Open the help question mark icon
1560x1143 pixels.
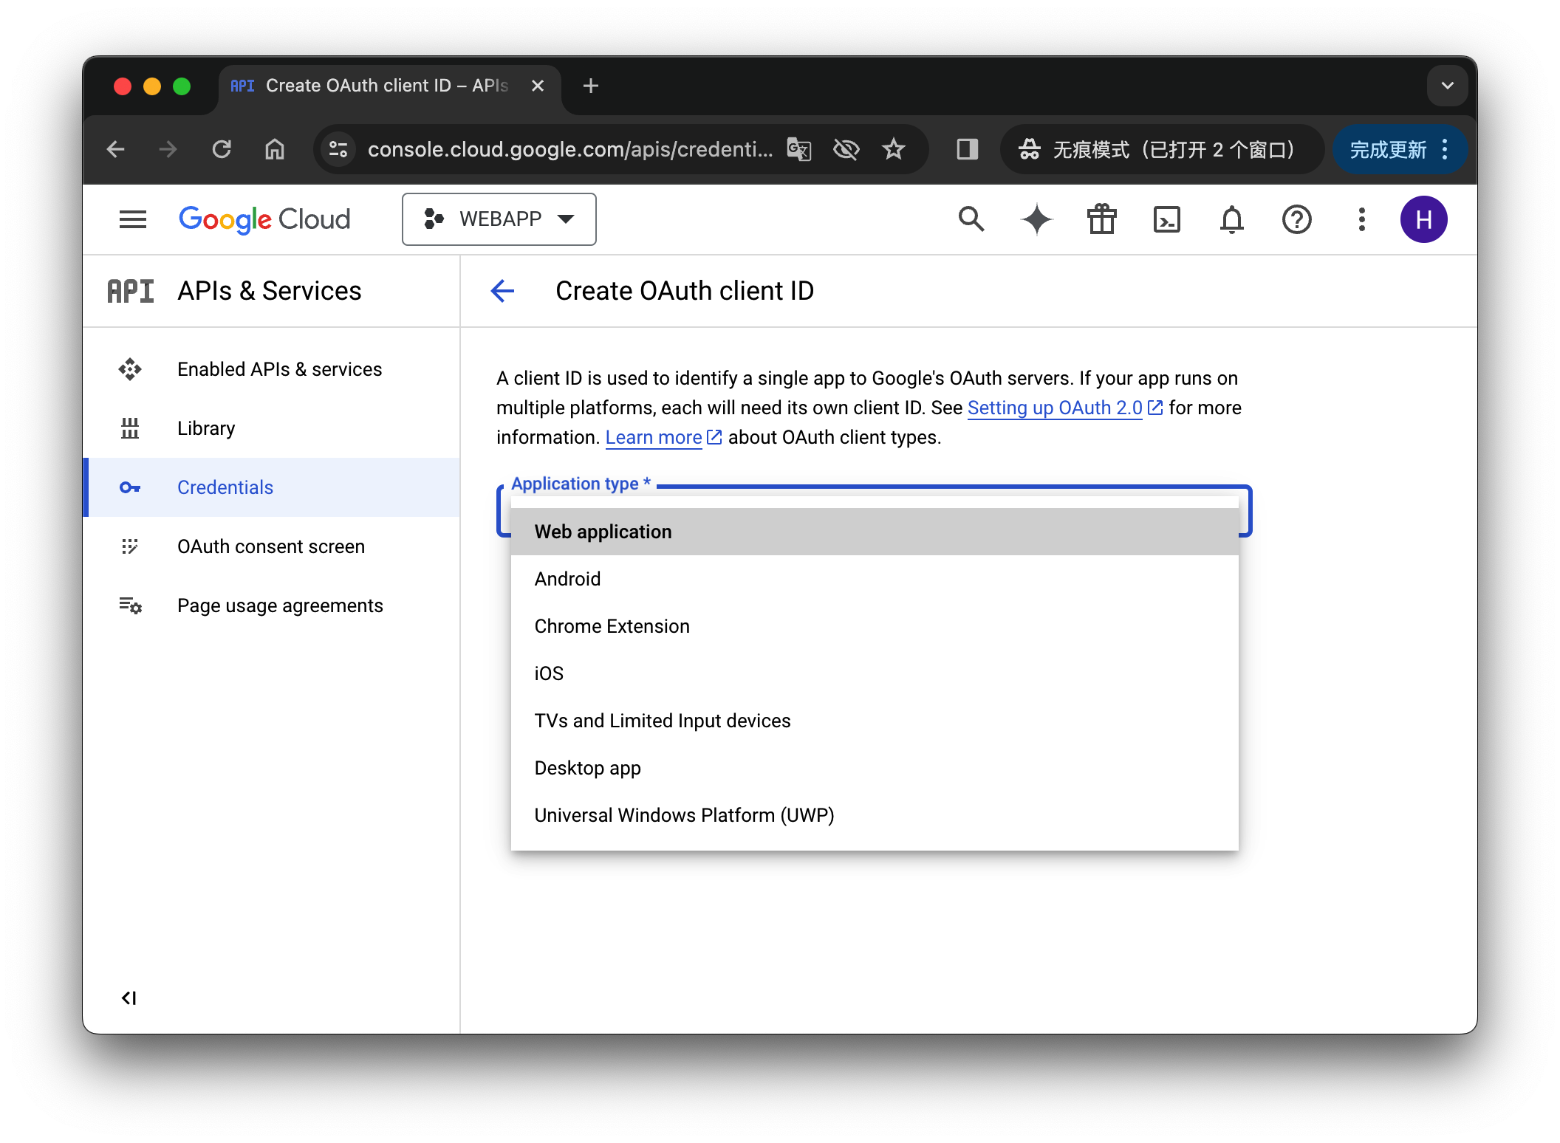[1296, 219]
